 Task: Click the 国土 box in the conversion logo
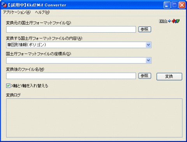pos(163,21)
